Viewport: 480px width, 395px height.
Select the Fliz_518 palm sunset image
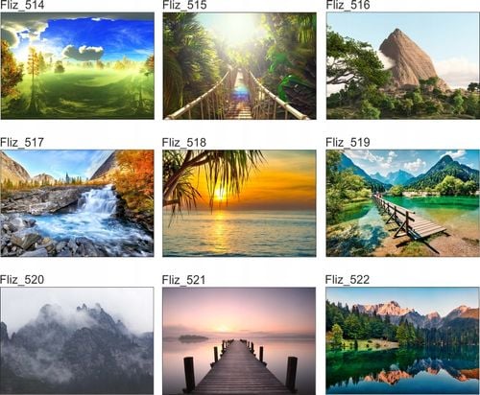click(239, 203)
